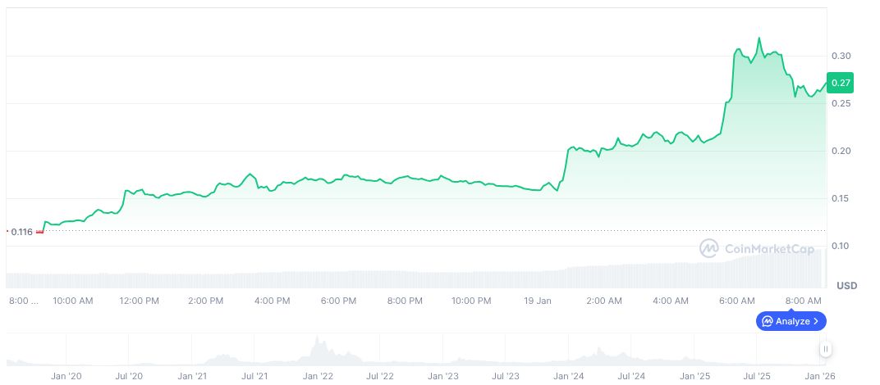Select Jan '20 on the navigator timeline
This screenshot has height=385, width=880.
pos(66,376)
